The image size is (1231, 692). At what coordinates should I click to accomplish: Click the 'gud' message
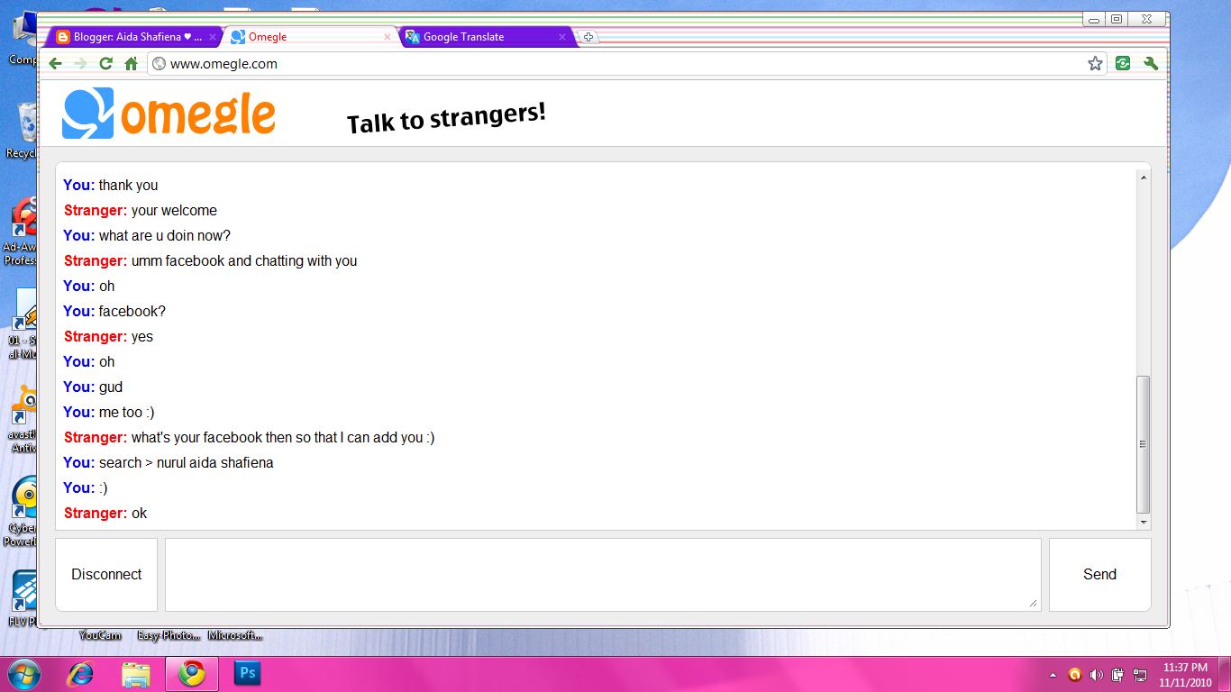pyautogui.click(x=111, y=387)
